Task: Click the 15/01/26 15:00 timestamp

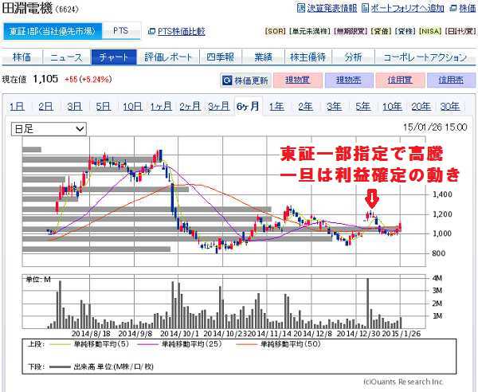Action: point(435,127)
